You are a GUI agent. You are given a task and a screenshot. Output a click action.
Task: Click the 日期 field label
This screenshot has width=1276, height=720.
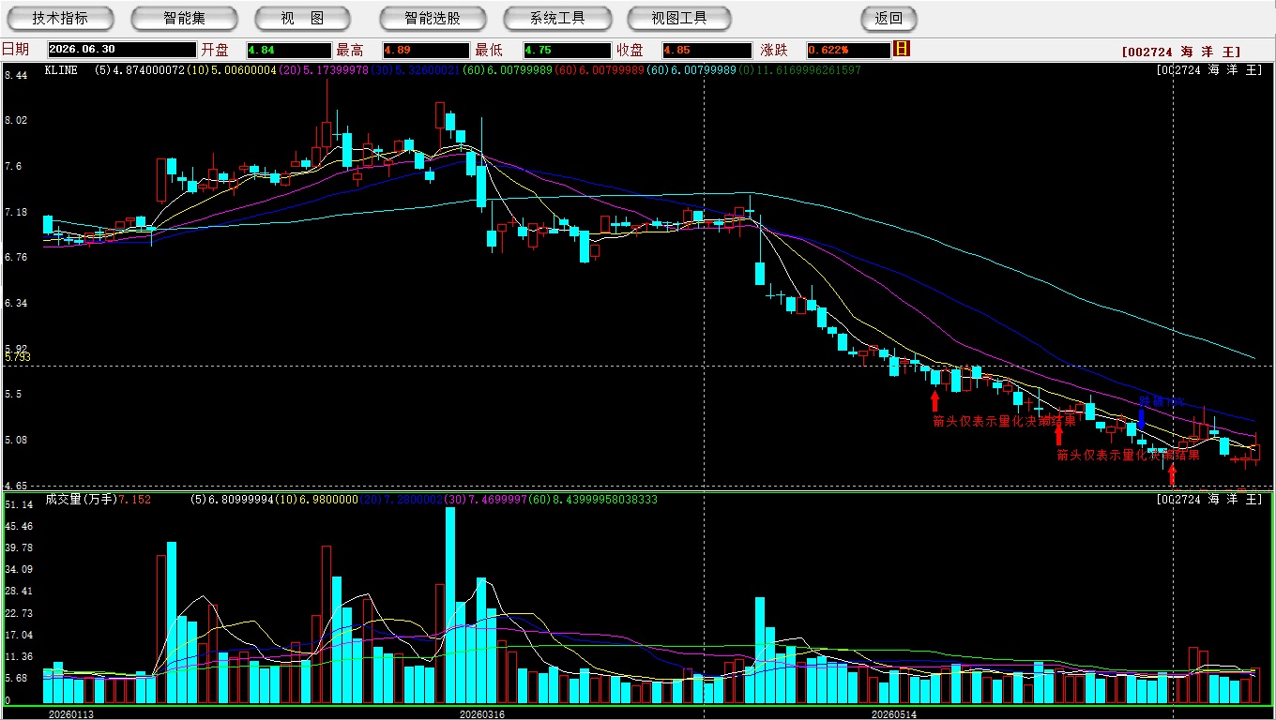point(15,50)
